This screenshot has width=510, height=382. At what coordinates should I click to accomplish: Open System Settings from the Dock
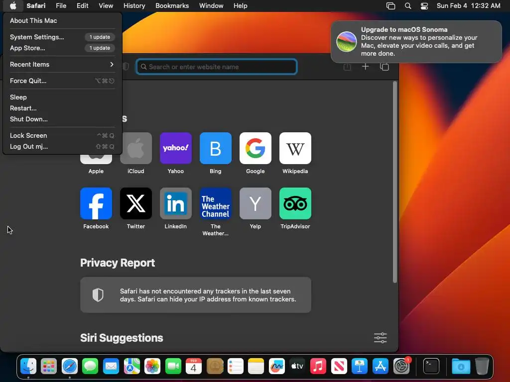[401, 366]
